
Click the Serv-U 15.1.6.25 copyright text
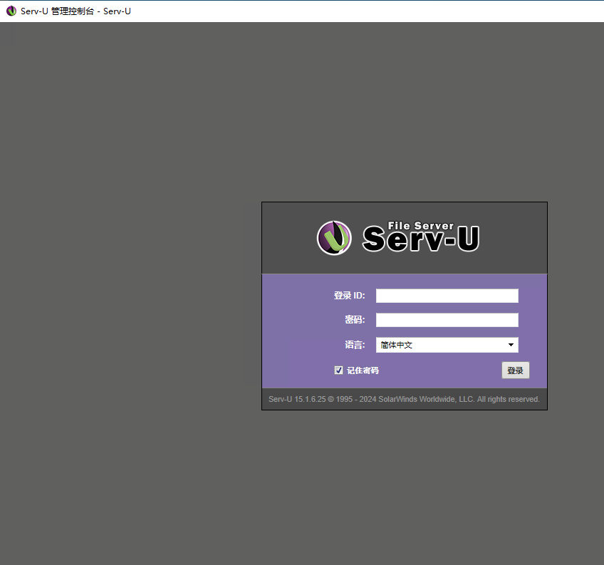404,399
